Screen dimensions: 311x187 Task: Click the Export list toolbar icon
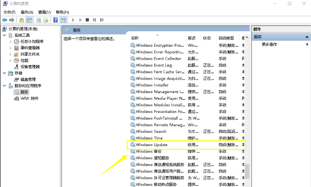click(46, 20)
